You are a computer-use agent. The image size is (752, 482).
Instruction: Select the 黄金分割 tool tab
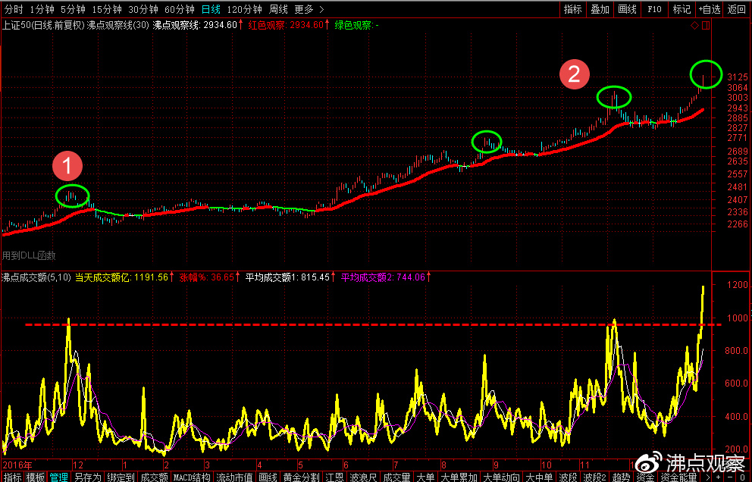coord(301,477)
